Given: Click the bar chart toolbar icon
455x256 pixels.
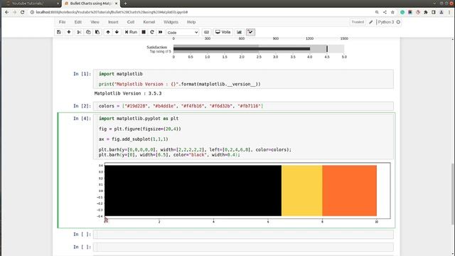Looking at the screenshot, I should 239,32.
